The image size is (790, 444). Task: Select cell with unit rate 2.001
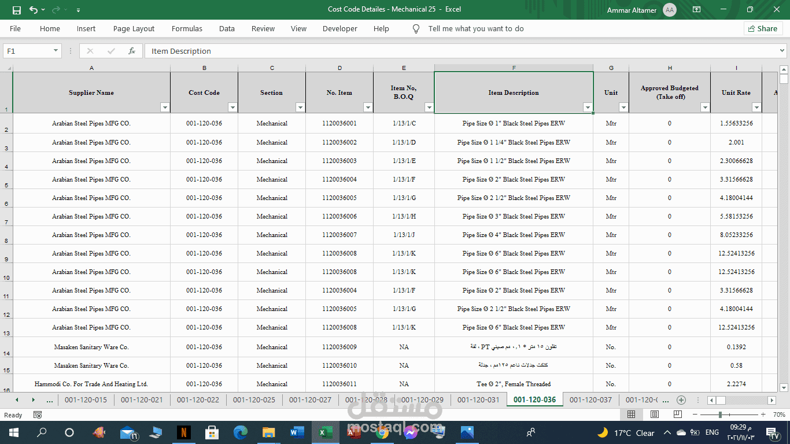click(736, 142)
